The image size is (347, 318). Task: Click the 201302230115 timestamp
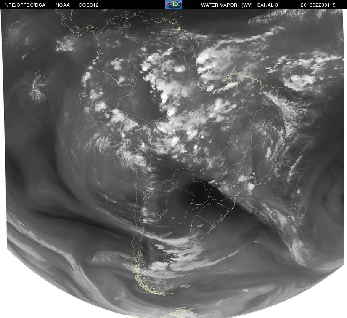click(318, 5)
